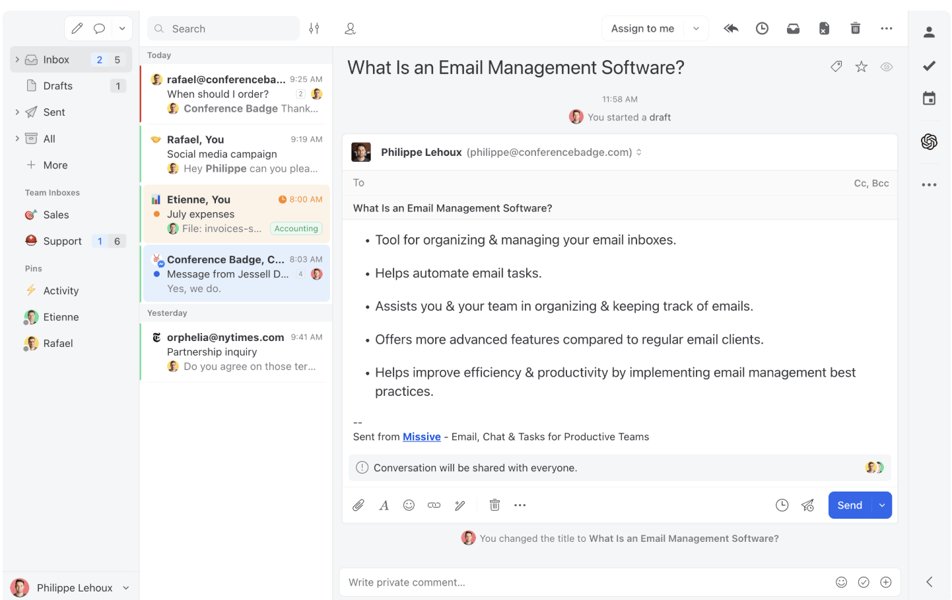Open the calendar from the right sidebar
Image resolution: width=952 pixels, height=600 pixels.
point(929,98)
